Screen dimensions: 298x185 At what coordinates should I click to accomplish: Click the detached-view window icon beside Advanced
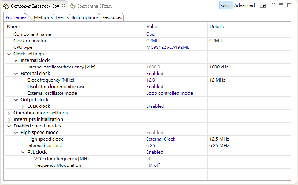pos(263,5)
